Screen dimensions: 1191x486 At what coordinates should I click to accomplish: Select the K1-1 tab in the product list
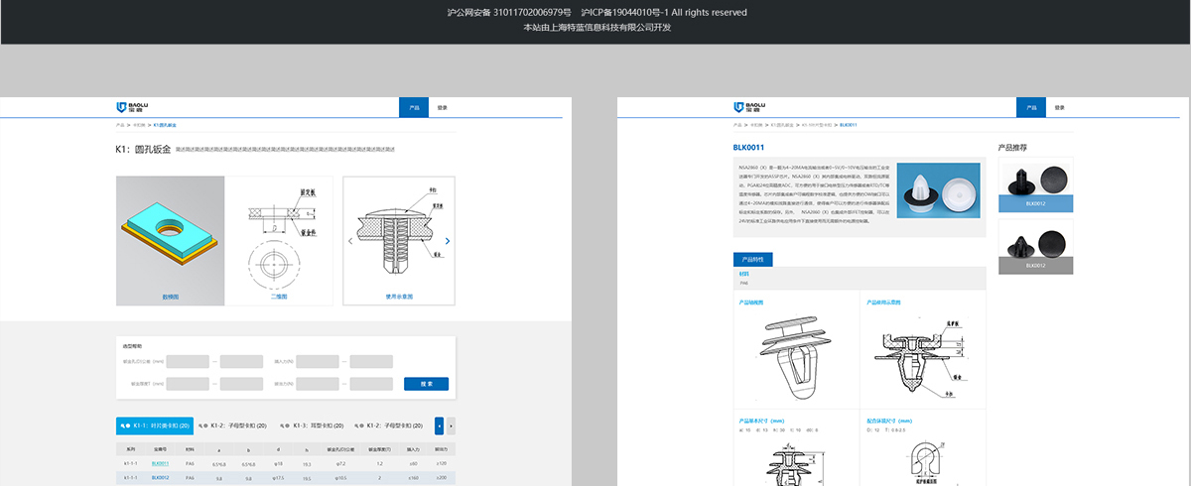click(x=154, y=425)
